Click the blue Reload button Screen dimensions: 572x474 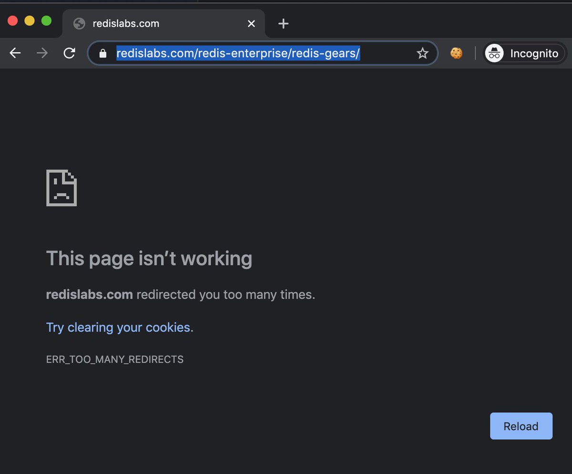(521, 426)
